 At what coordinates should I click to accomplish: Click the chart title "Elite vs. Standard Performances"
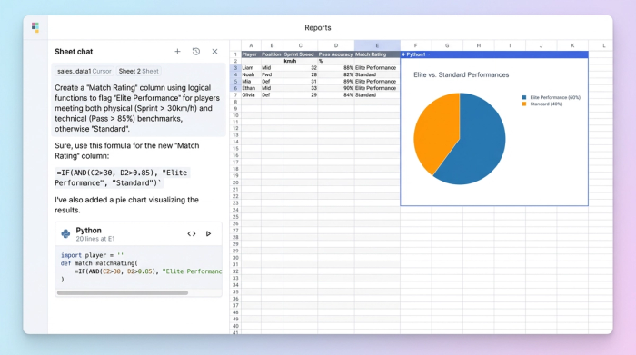pos(462,75)
